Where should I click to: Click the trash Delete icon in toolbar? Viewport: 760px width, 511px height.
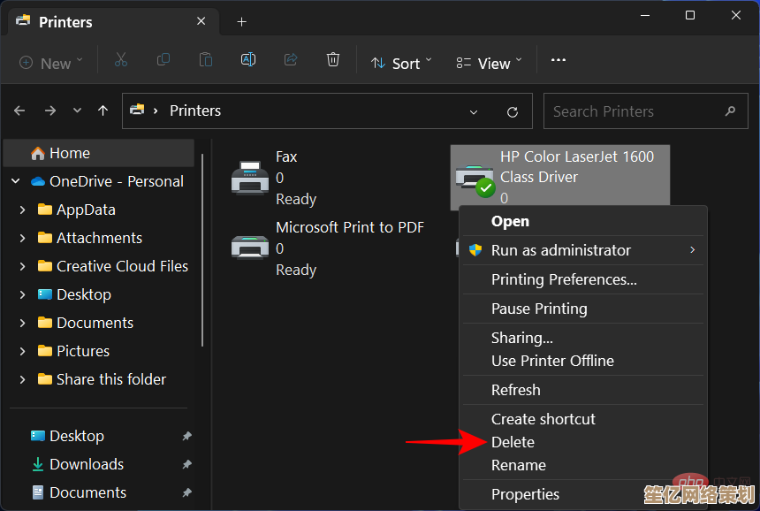[x=333, y=60]
